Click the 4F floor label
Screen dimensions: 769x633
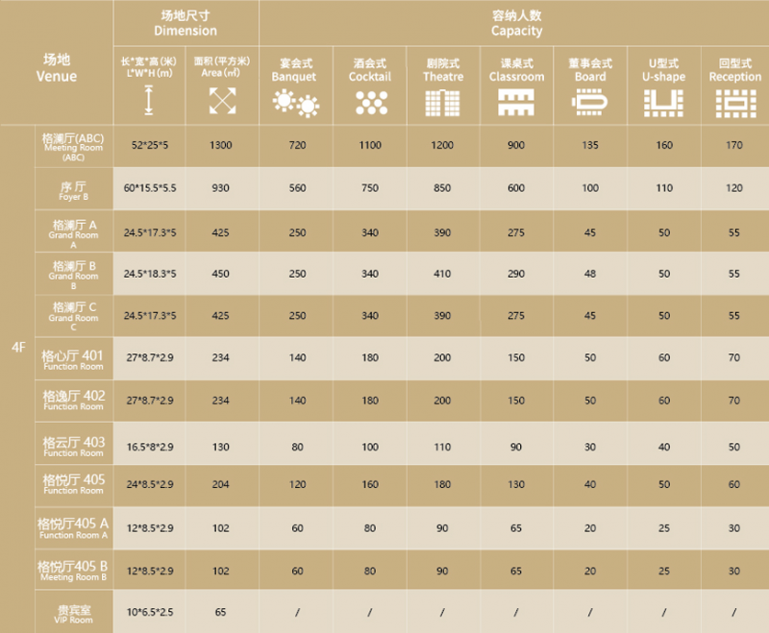18,348
